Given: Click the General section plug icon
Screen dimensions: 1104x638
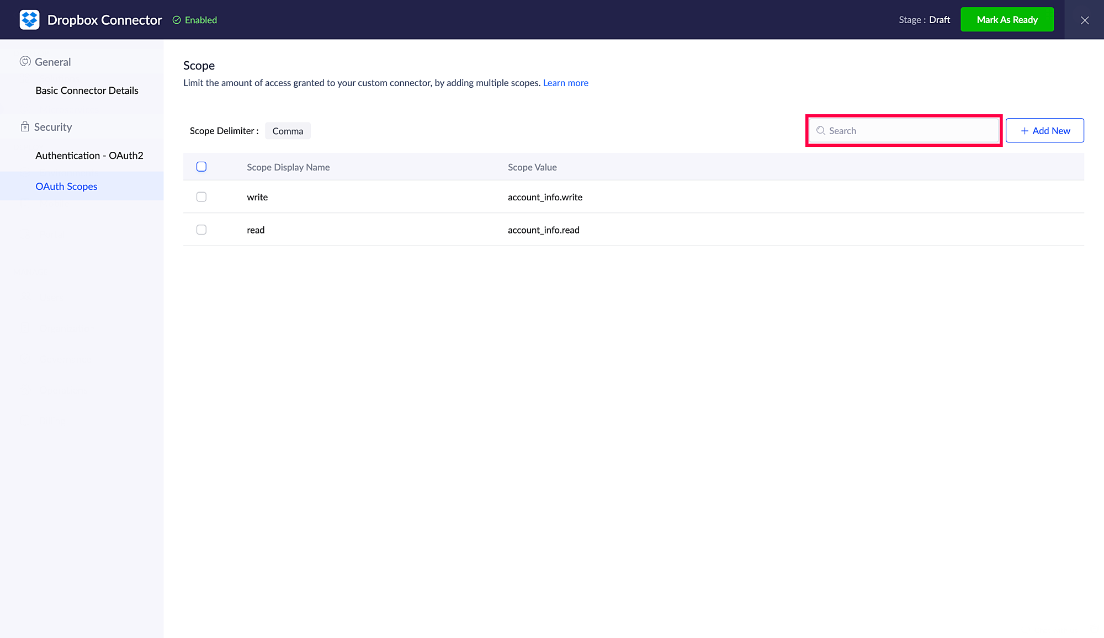Looking at the screenshot, I should tap(25, 61).
